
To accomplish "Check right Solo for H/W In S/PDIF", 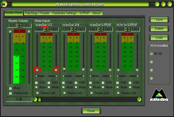I will 130,83.
